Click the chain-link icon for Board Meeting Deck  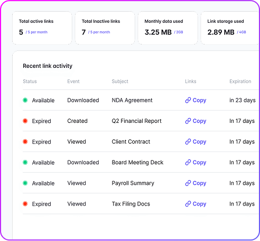pos(188,162)
